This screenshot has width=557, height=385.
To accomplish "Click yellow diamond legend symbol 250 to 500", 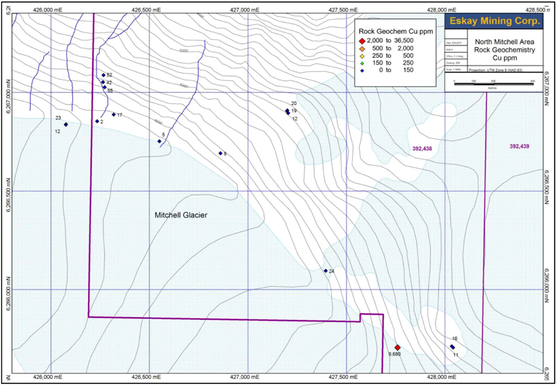I will 362,55.
